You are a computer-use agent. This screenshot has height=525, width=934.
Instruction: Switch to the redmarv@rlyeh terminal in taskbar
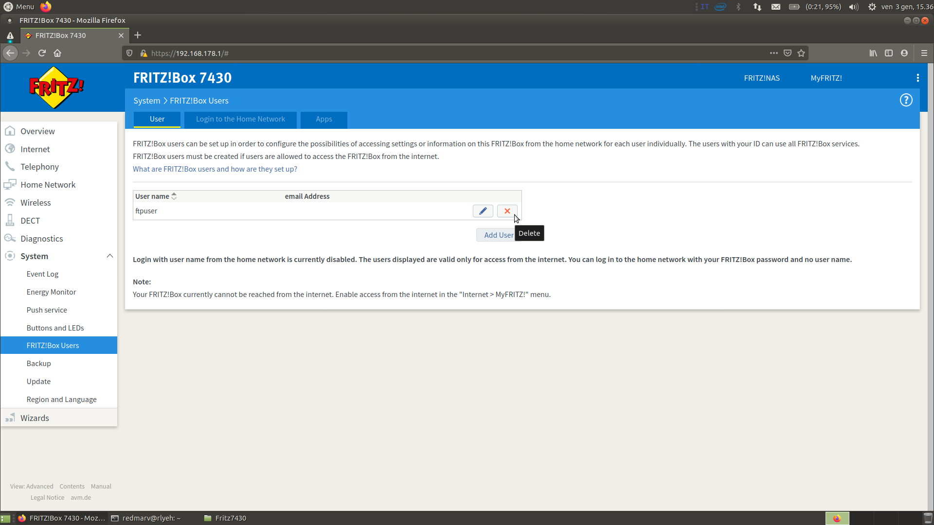coord(146,518)
